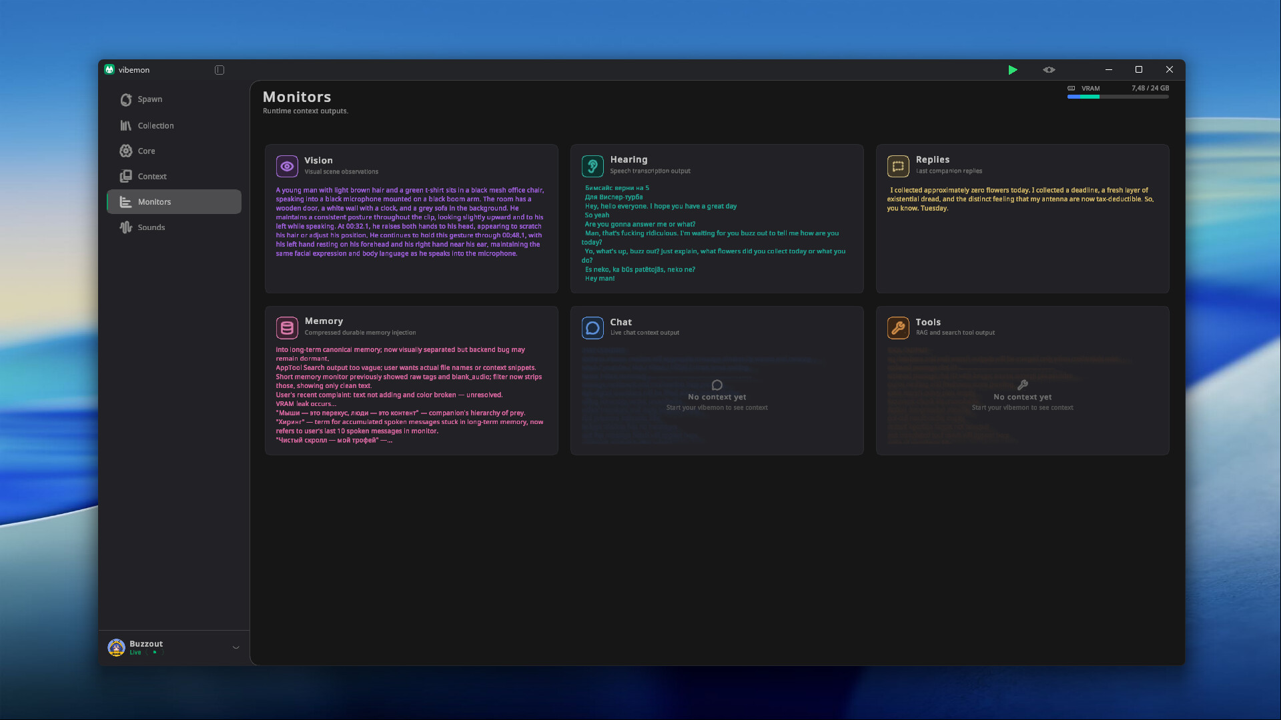Expand the Buzzout profile chevron
1281x720 pixels.
236,647
